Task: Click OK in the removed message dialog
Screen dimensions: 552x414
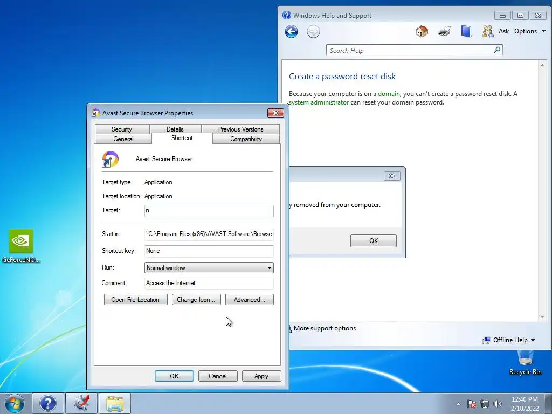Action: (x=374, y=241)
